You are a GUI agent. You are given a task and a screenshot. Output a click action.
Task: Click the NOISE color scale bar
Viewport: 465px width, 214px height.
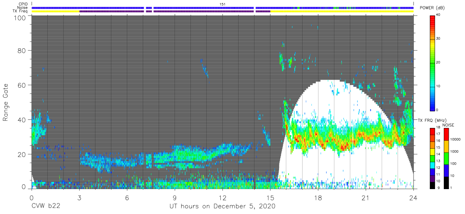446,158
